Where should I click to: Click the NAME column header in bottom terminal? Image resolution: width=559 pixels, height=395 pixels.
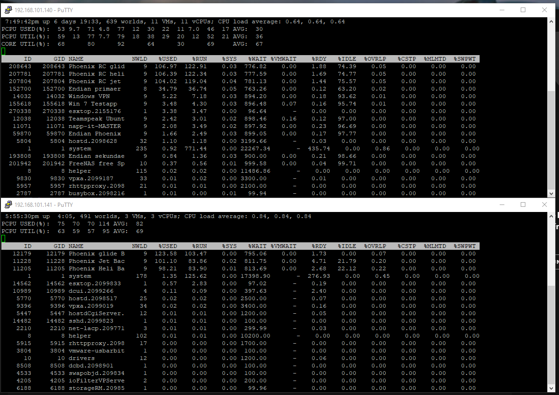tap(76, 246)
